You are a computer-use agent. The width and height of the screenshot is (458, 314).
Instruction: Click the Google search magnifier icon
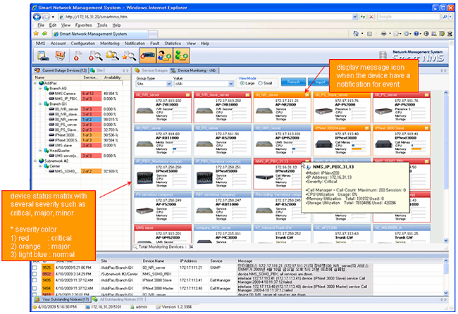tap(445, 17)
